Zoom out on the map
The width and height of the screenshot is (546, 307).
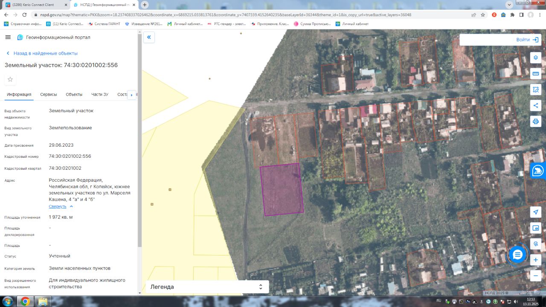[536, 275]
